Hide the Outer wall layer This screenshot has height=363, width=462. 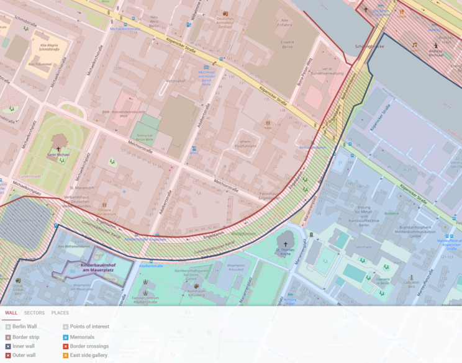(8, 356)
